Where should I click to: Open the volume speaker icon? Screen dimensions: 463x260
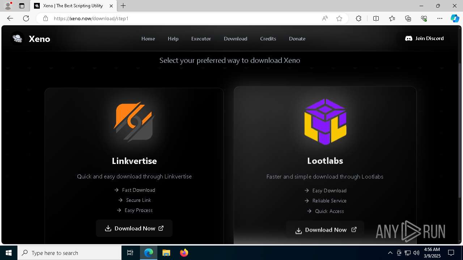pyautogui.click(x=416, y=253)
